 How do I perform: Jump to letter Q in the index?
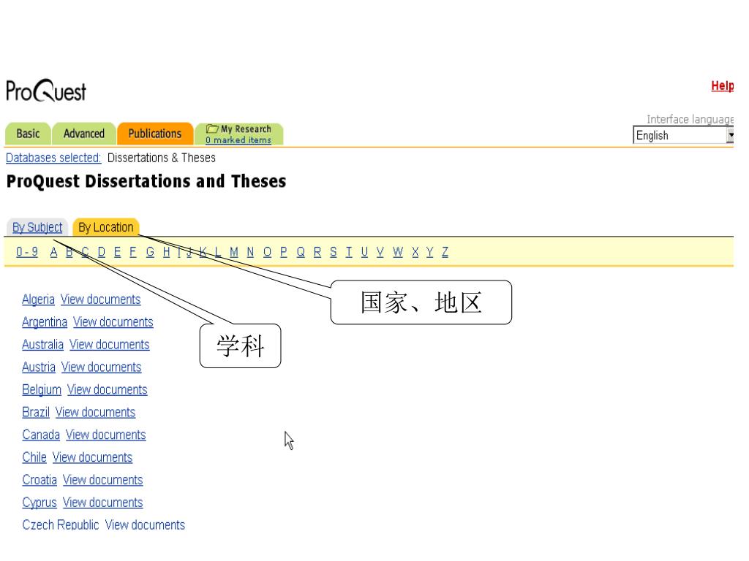tap(301, 252)
